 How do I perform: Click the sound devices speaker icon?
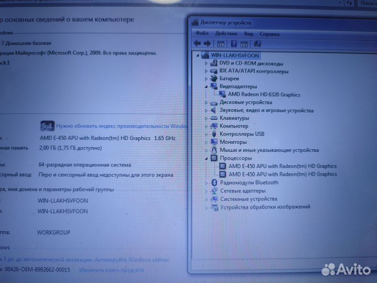tap(214, 110)
